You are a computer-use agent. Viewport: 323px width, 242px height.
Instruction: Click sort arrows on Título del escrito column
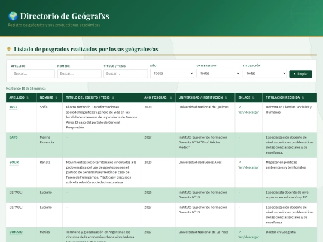112,97
